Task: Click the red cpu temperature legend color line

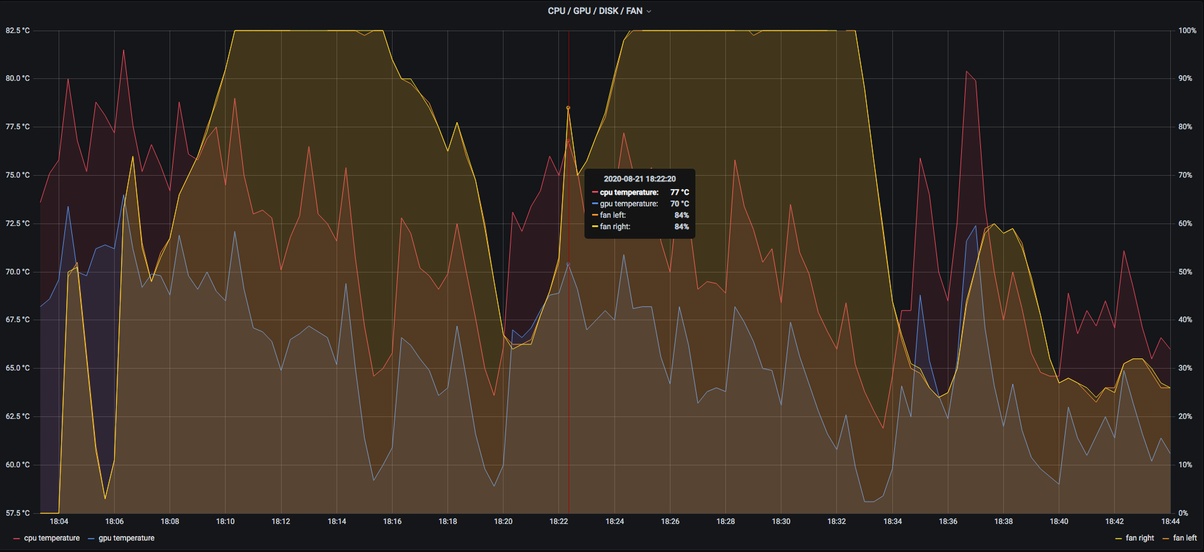Action: point(17,539)
